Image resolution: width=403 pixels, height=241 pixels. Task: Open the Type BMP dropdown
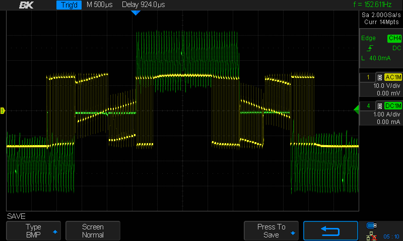[x=33, y=231]
